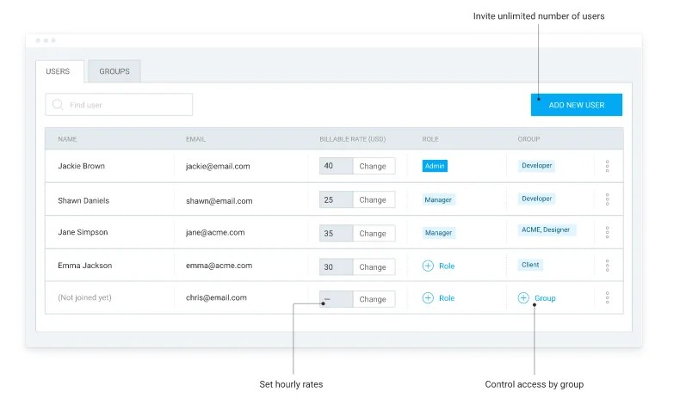Screen dimensions: 686x404
Task: Click the Manager role tag for Jane Simpson
Action: (438, 233)
